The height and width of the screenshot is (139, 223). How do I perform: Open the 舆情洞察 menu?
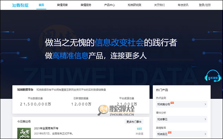tap(62, 5)
